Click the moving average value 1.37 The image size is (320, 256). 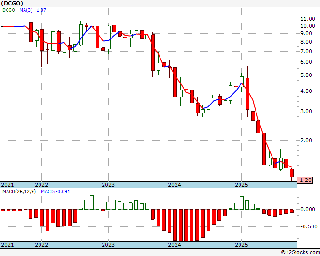(x=41, y=10)
